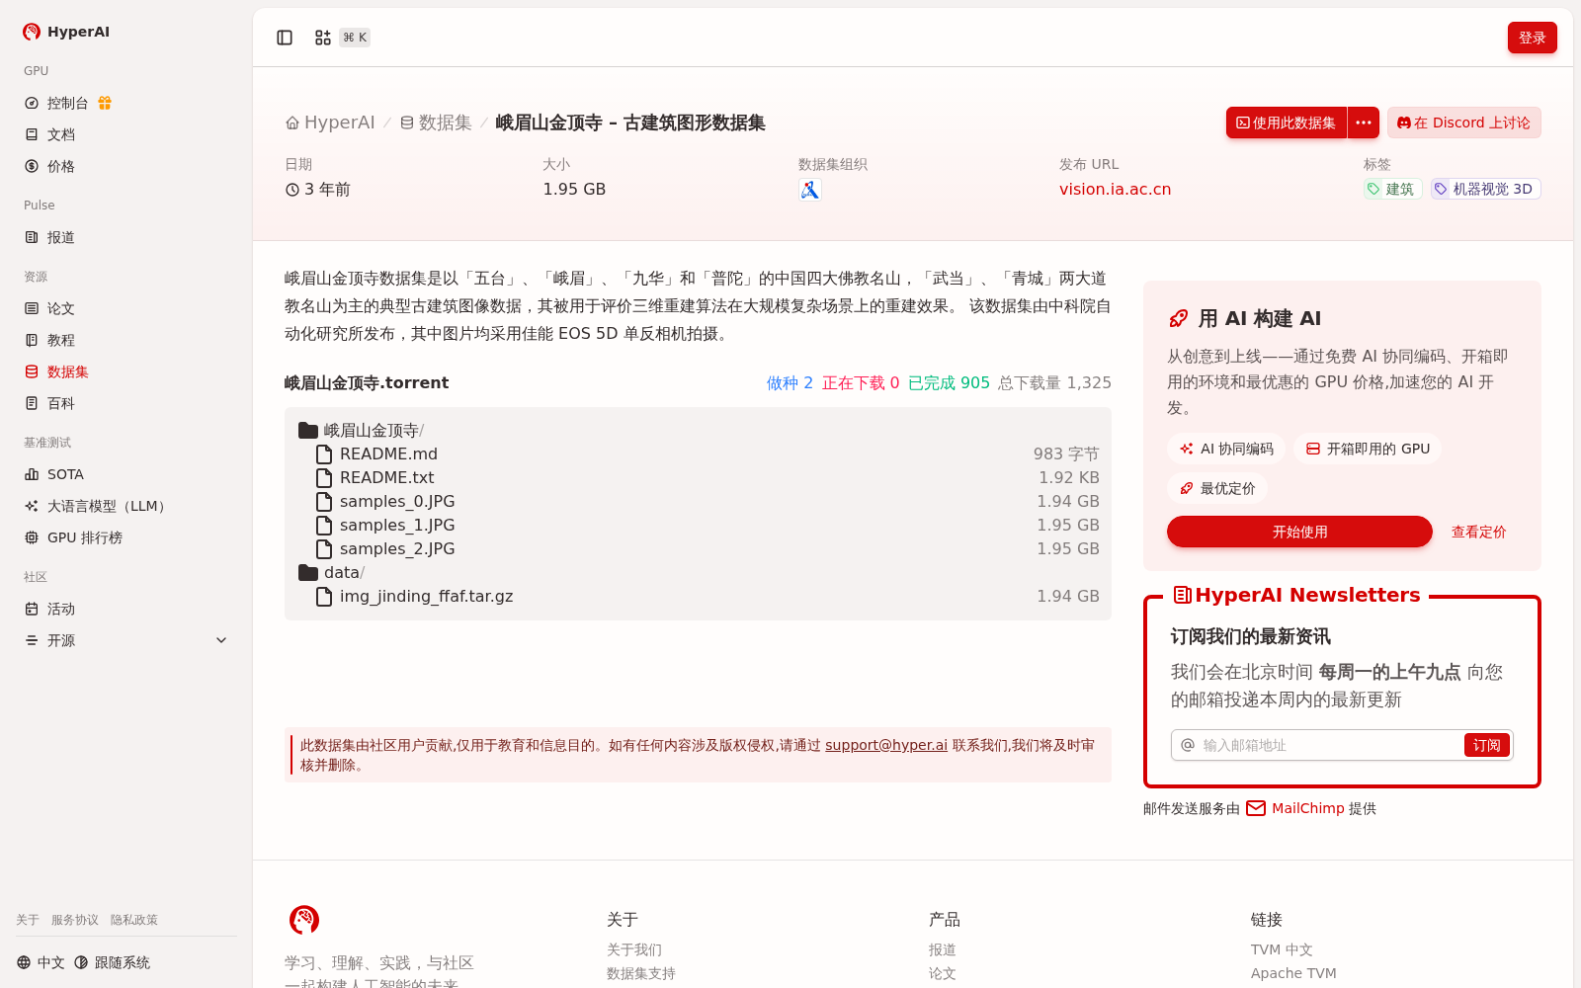Viewport: 1581px width, 988px height.
Task: Click 报道 link in footer 产品
Action: pyautogui.click(x=943, y=949)
